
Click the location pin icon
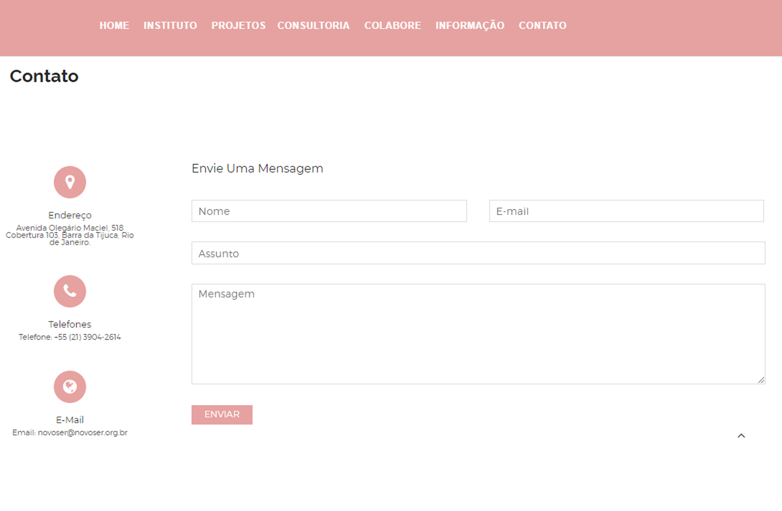[x=70, y=182]
